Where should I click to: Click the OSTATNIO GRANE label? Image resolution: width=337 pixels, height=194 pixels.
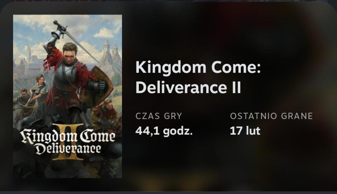click(x=271, y=116)
